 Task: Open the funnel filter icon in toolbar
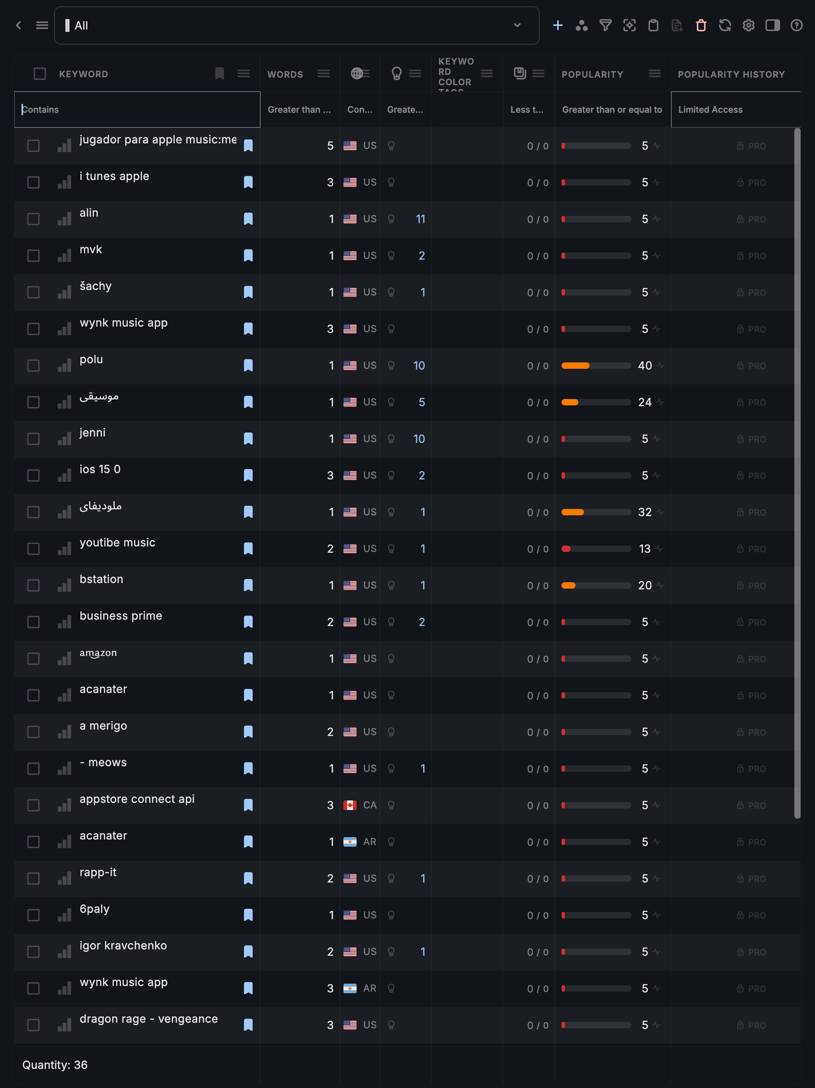click(x=605, y=25)
